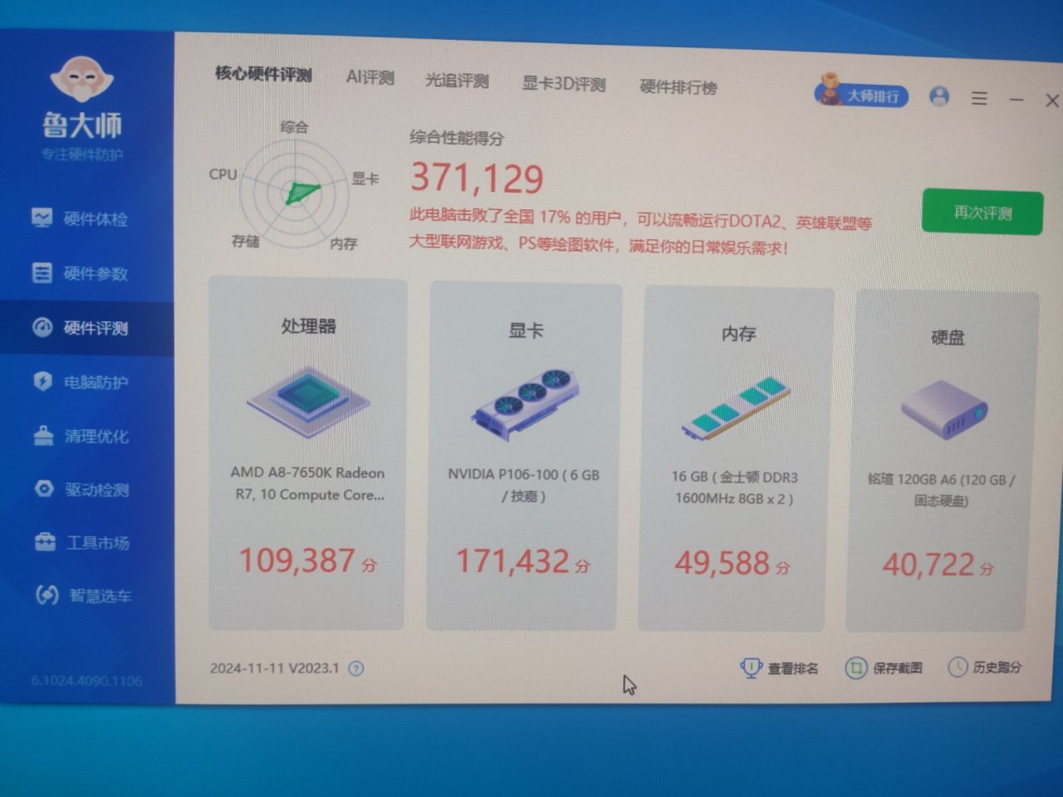This screenshot has height=797, width=1063.
Task: Click the 处理器 card title
Action: click(x=308, y=326)
